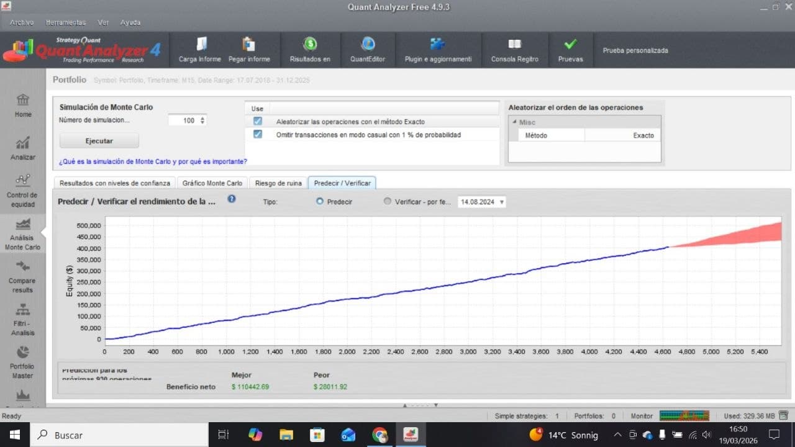The image size is (795, 447).
Task: Open Plugin e aggiornamenti puzzle icon
Action: click(x=438, y=44)
